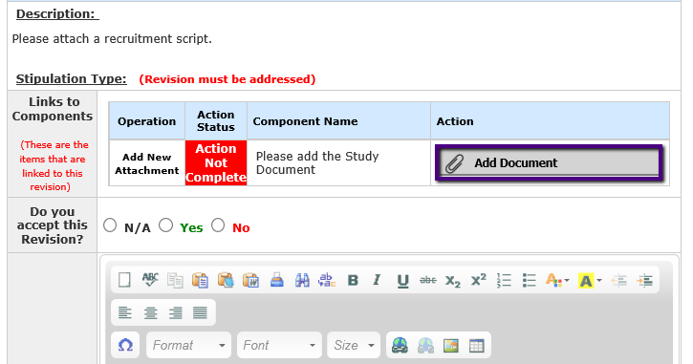This screenshot has width=693, height=364.
Task: Increase indent in editor
Action: coord(645,280)
